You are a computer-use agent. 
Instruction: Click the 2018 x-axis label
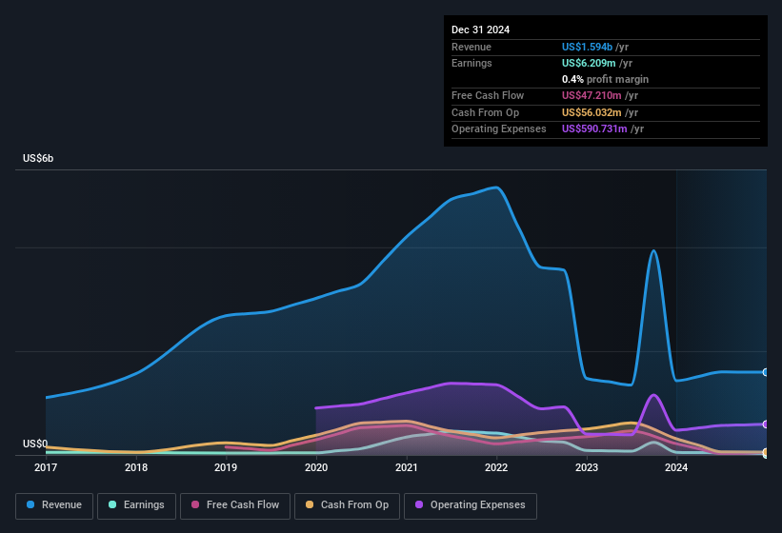pos(136,467)
